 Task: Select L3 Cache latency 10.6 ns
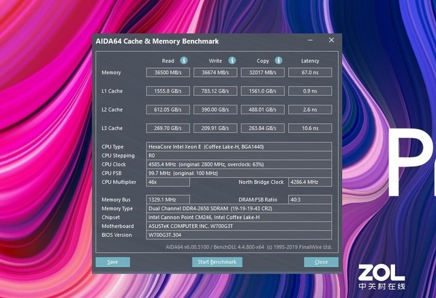coord(310,129)
